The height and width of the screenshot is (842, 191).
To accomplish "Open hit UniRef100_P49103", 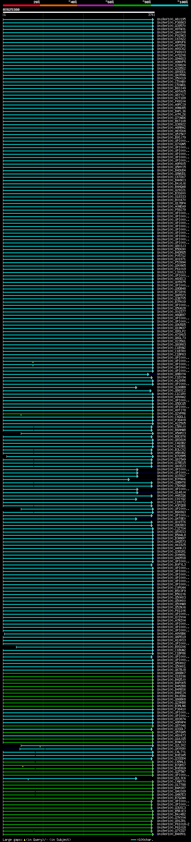I will tap(171, 52).
